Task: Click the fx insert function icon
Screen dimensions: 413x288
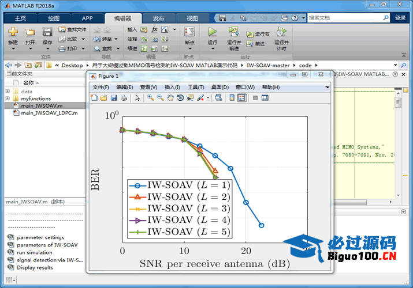Action: [154, 29]
